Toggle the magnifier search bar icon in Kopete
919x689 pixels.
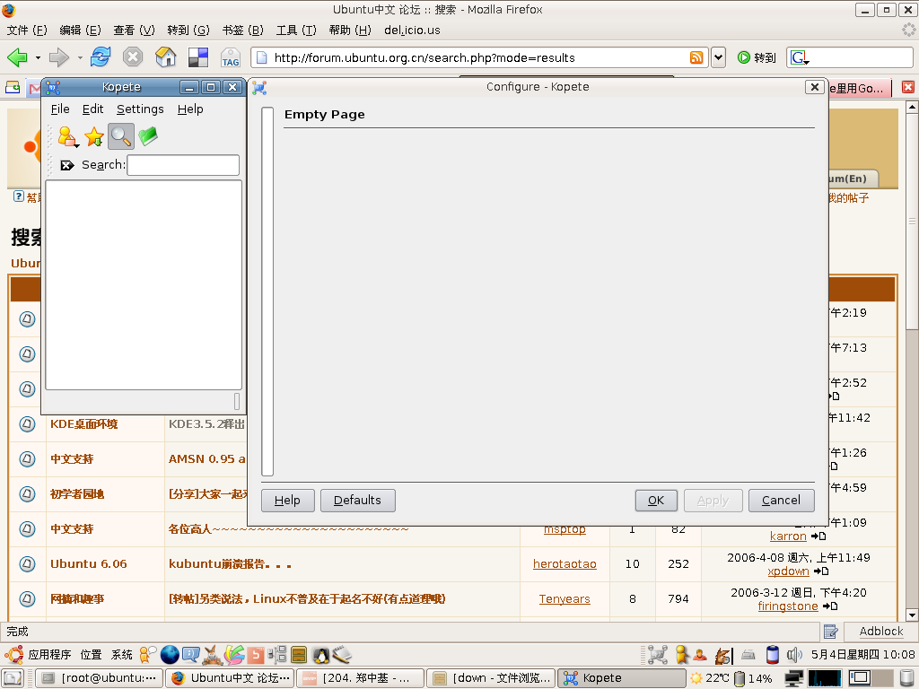(x=121, y=136)
